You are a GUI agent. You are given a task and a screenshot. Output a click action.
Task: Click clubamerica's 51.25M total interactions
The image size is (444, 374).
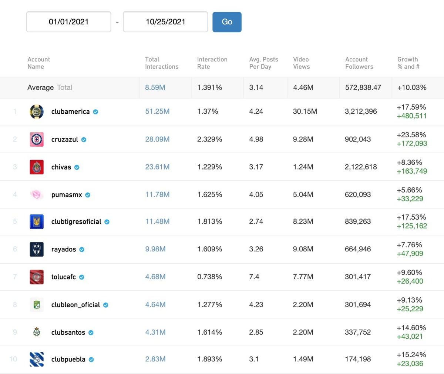point(157,111)
